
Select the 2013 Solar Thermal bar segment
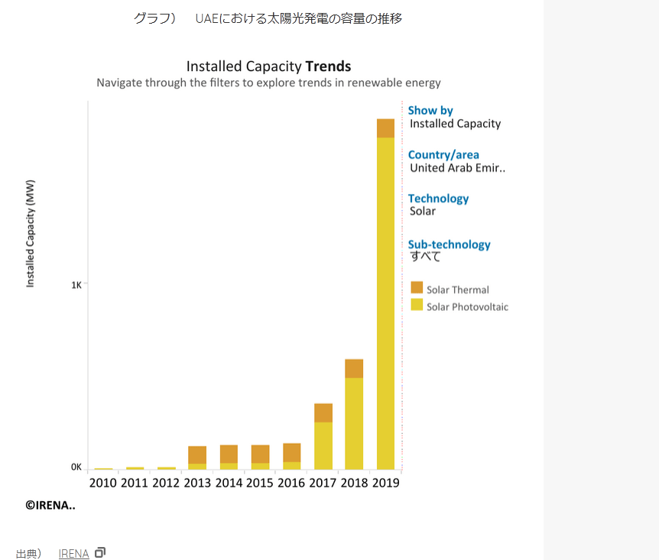point(197,455)
